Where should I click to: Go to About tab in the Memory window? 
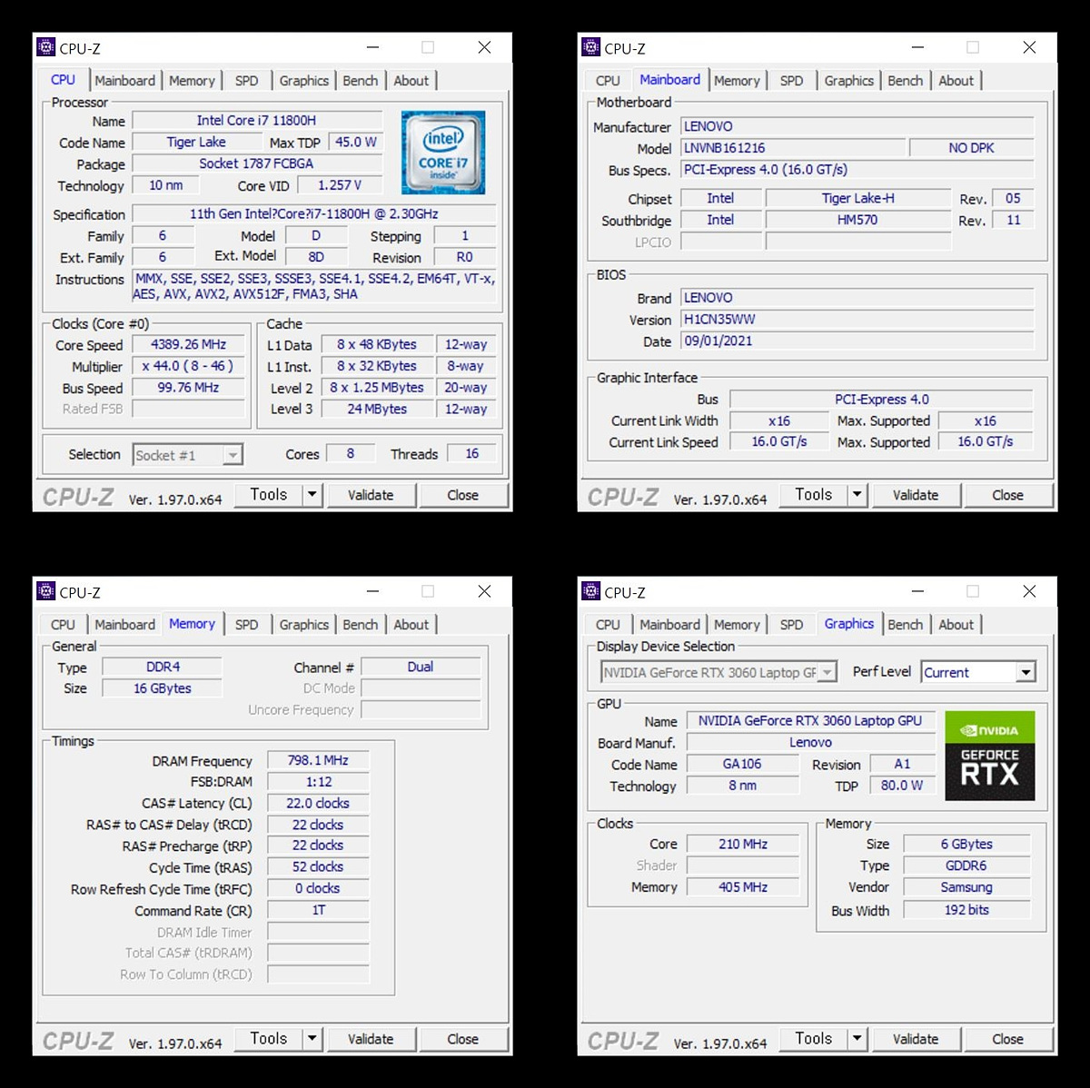point(411,625)
